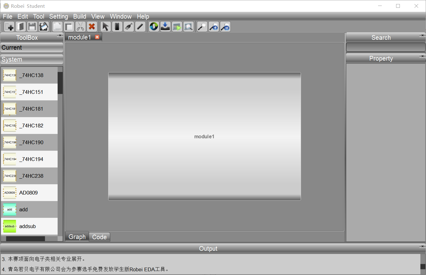Open the Build menu
The width and height of the screenshot is (426, 275).
click(x=80, y=16)
